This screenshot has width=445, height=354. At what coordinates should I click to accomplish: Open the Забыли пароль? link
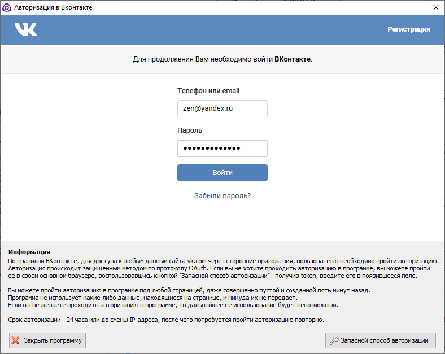222,196
